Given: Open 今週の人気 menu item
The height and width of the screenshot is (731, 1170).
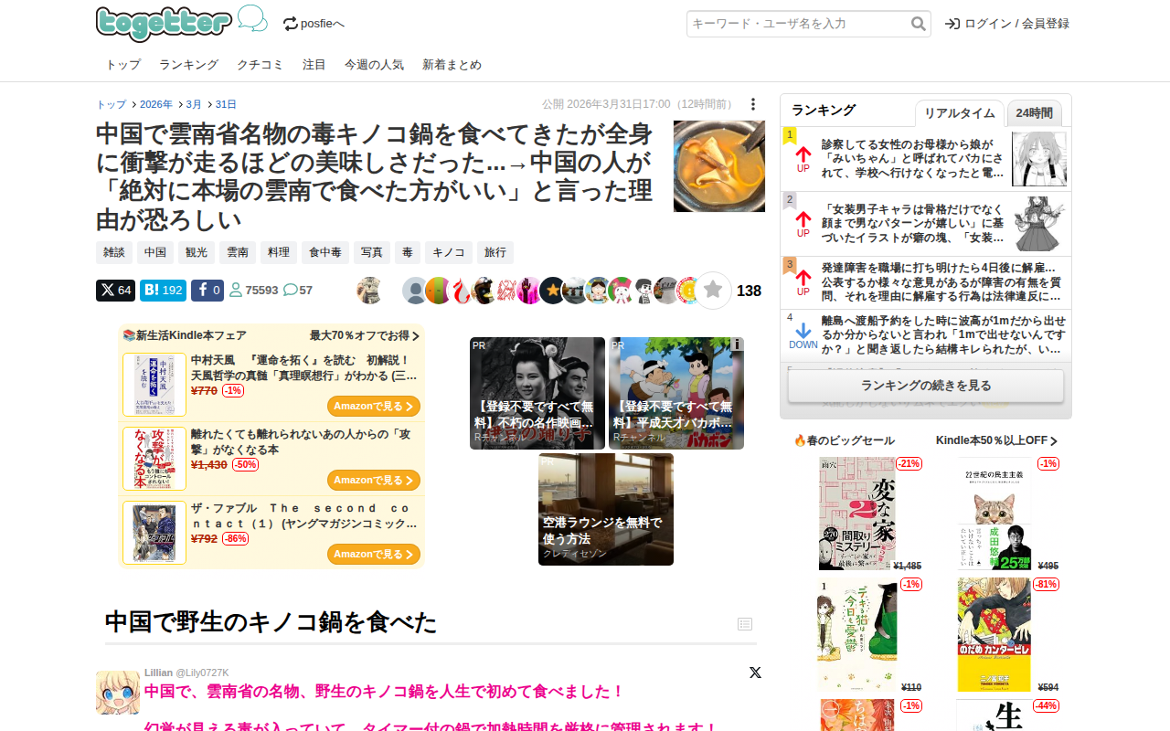Looking at the screenshot, I should click(374, 65).
